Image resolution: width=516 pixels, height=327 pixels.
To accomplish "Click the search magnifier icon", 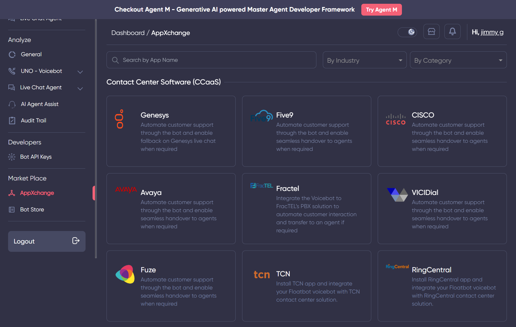I will pos(115,60).
